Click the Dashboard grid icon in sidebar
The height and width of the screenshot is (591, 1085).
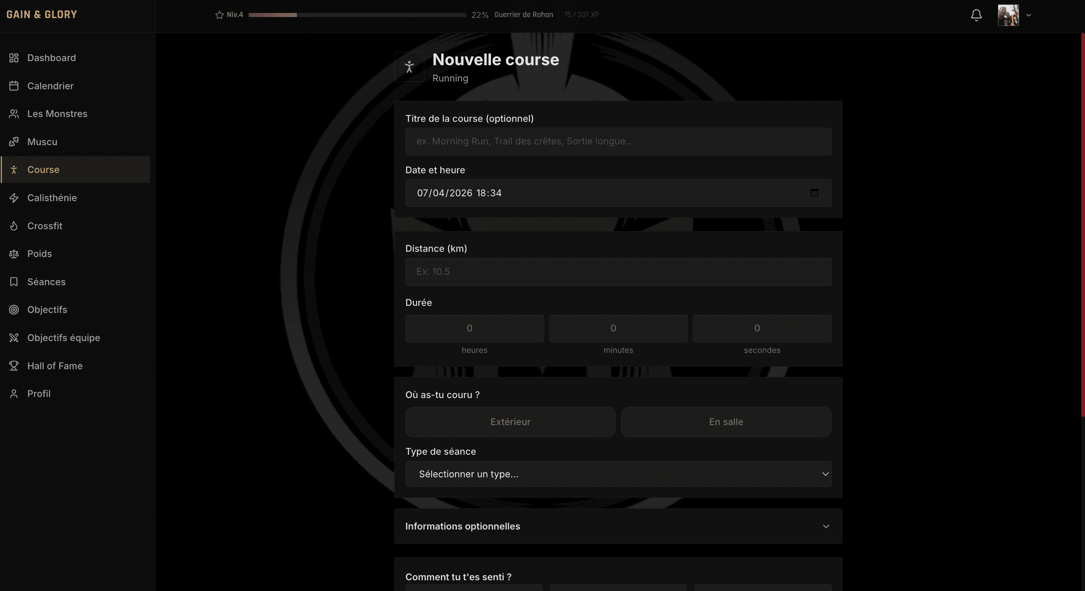point(14,58)
